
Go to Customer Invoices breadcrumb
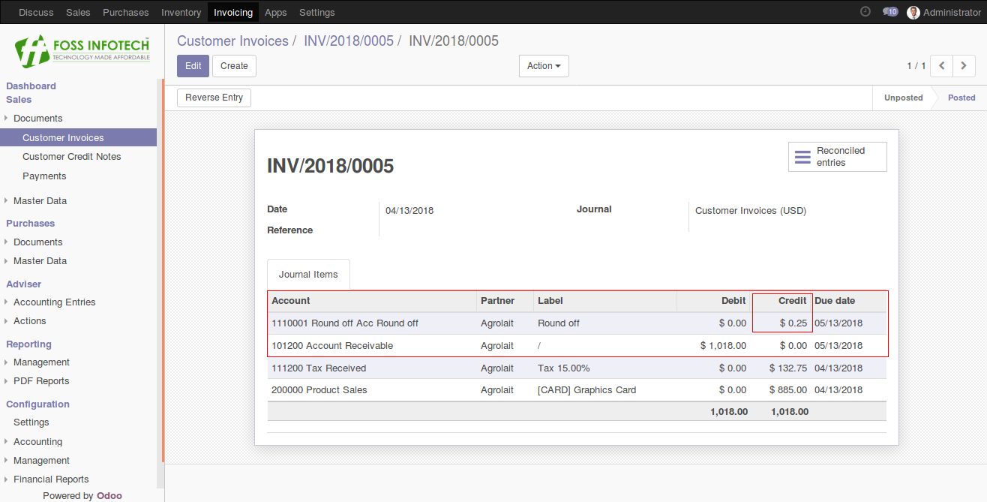pyautogui.click(x=232, y=41)
